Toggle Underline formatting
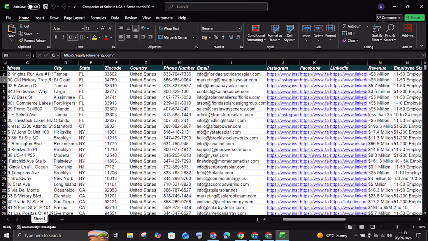This screenshot has width=428, height=241. [70, 37]
